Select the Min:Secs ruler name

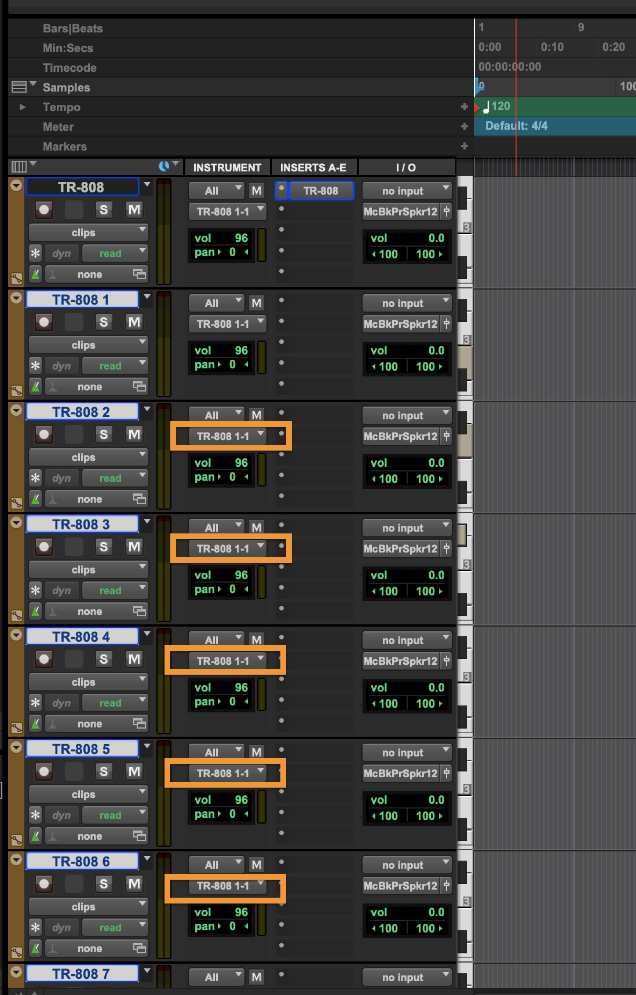pos(68,48)
